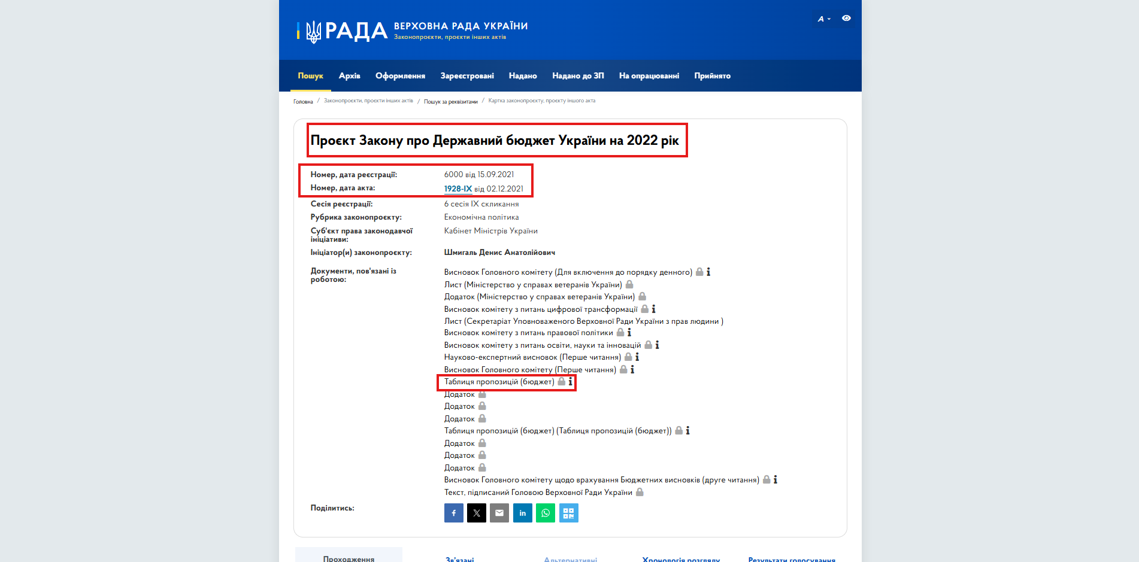Image resolution: width=1139 pixels, height=562 pixels.
Task: Click info icon for Висновок комітету з питань цифрової трансформації
Action: point(653,309)
